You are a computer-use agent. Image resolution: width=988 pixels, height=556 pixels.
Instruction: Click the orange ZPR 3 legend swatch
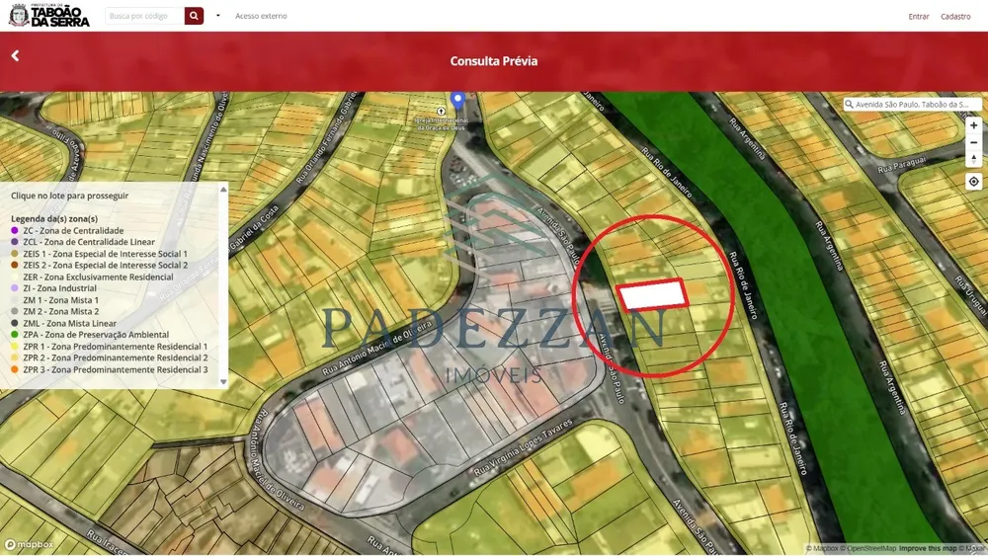click(15, 369)
